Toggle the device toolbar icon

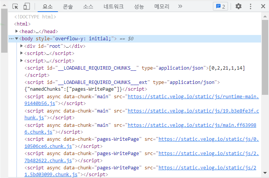tap(27, 6)
